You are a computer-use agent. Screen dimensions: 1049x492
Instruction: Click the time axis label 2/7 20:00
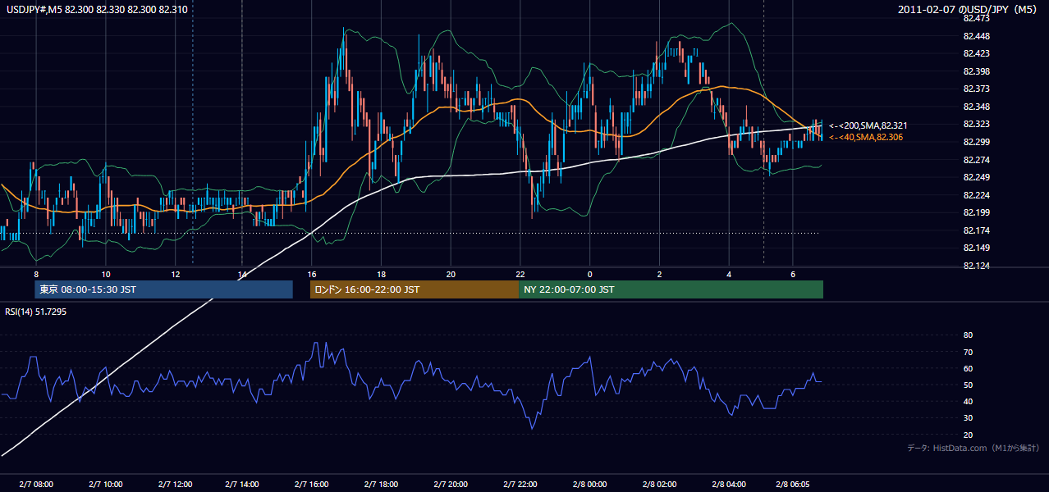451,485
